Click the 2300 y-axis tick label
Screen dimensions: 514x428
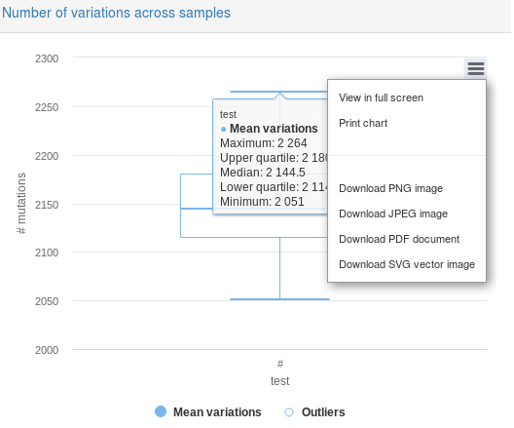[x=47, y=58]
